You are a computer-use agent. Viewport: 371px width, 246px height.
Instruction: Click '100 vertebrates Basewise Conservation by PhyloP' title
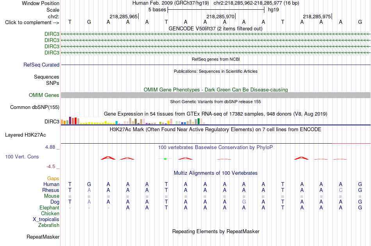(216, 148)
